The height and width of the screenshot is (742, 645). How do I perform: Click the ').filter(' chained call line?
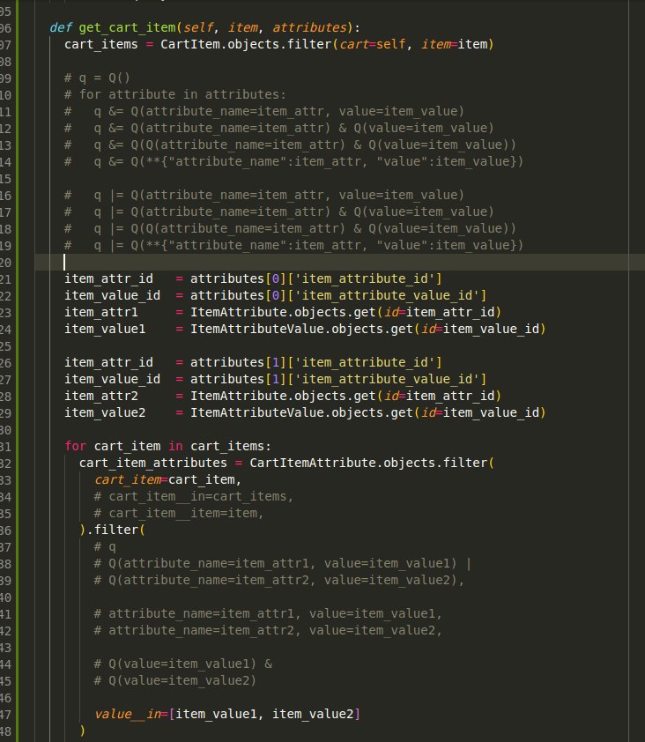pos(112,530)
